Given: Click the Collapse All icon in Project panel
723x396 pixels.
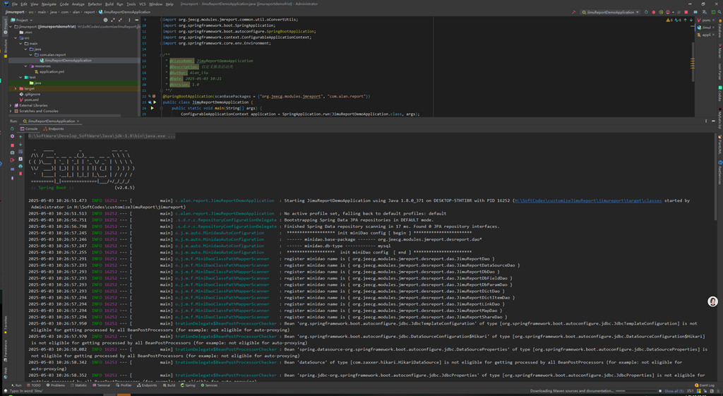Looking at the screenshot, I should tap(120, 20).
